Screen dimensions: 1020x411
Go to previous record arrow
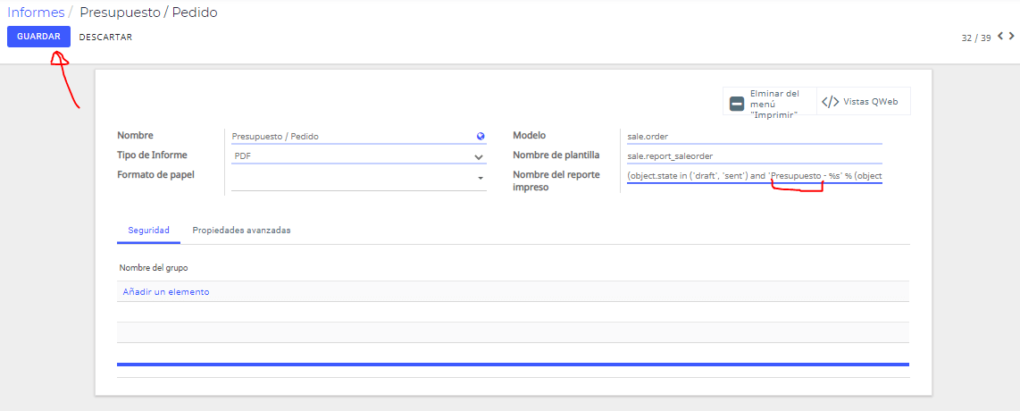[x=999, y=37]
